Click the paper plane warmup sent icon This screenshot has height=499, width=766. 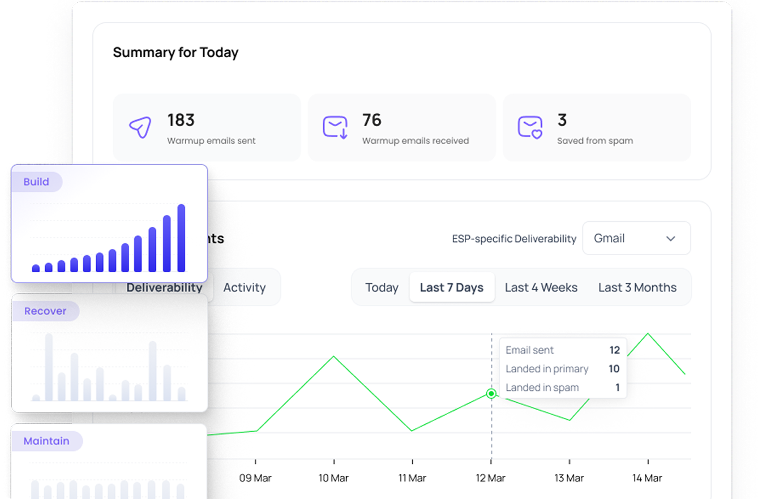click(140, 127)
